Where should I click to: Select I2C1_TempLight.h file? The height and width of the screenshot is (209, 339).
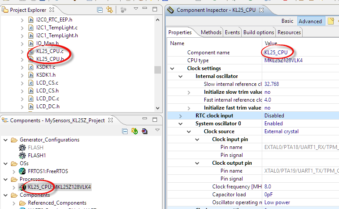click(57, 35)
